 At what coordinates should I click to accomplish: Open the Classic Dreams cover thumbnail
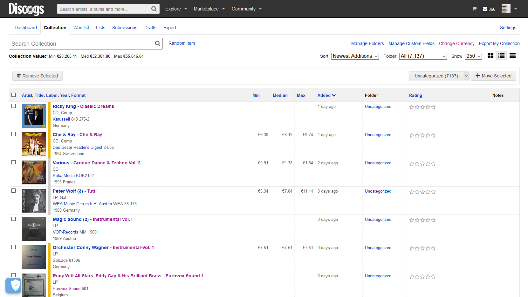pyautogui.click(x=34, y=116)
